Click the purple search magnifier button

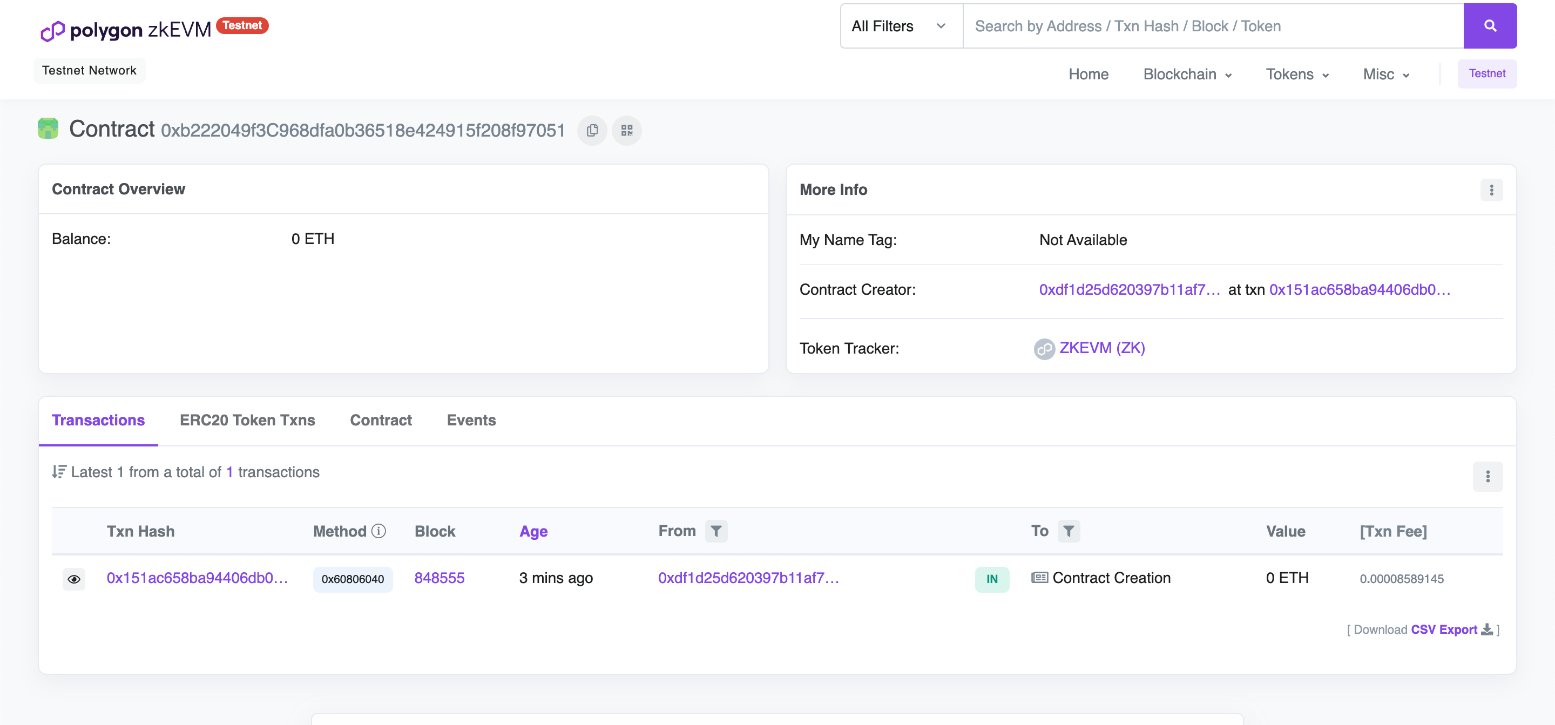point(1489,26)
